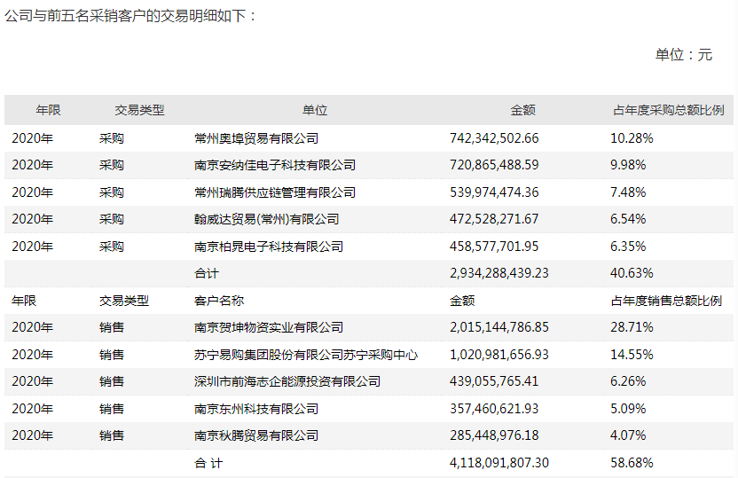Click amount 439,055,765.41
The image size is (738, 478).
494,381
